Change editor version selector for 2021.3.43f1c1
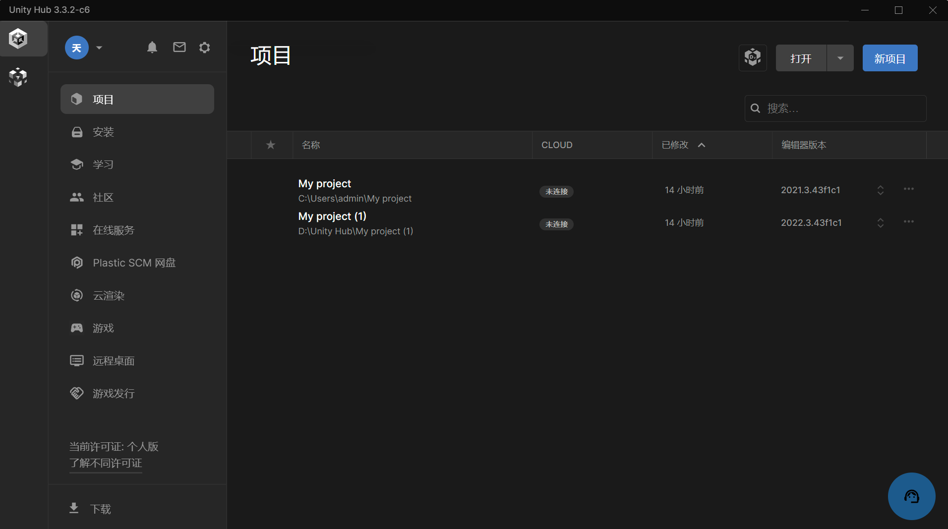The width and height of the screenshot is (948, 529). (881, 190)
